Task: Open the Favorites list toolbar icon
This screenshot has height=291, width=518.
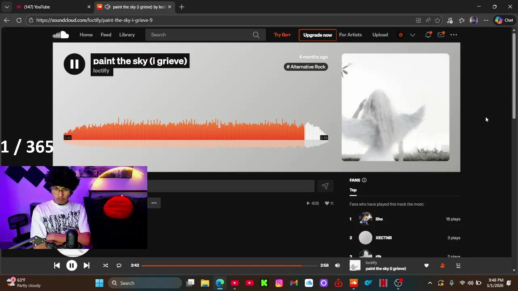Action: [x=462, y=20]
